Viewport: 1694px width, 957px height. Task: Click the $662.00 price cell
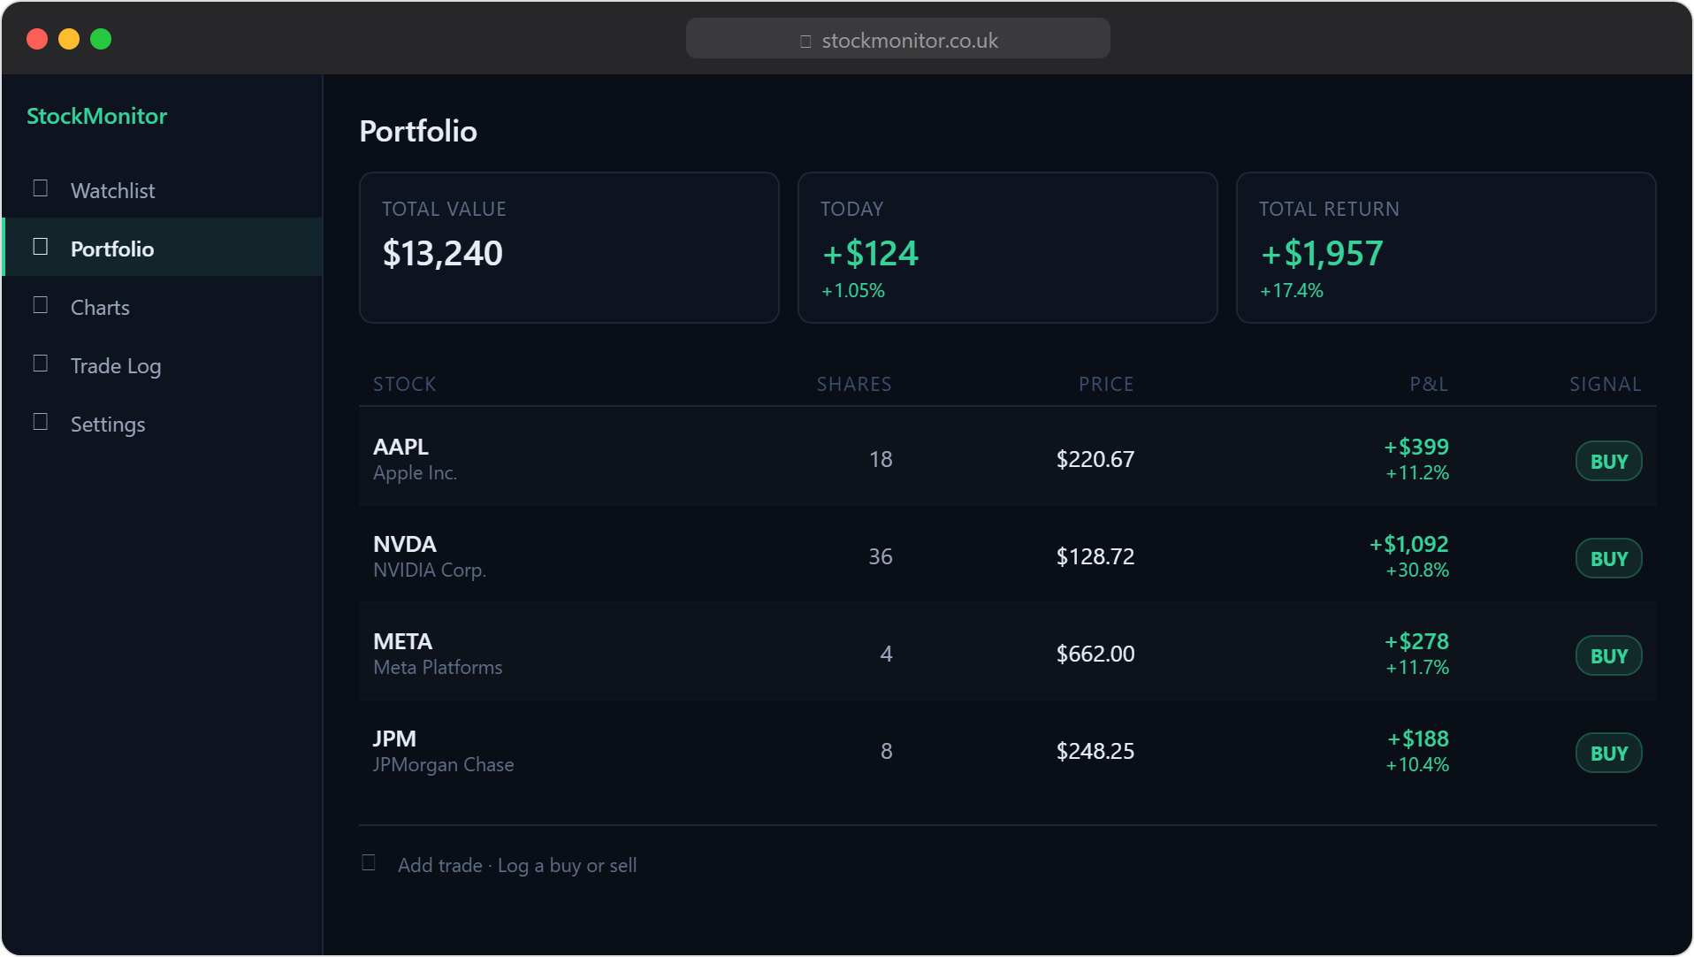coord(1095,654)
